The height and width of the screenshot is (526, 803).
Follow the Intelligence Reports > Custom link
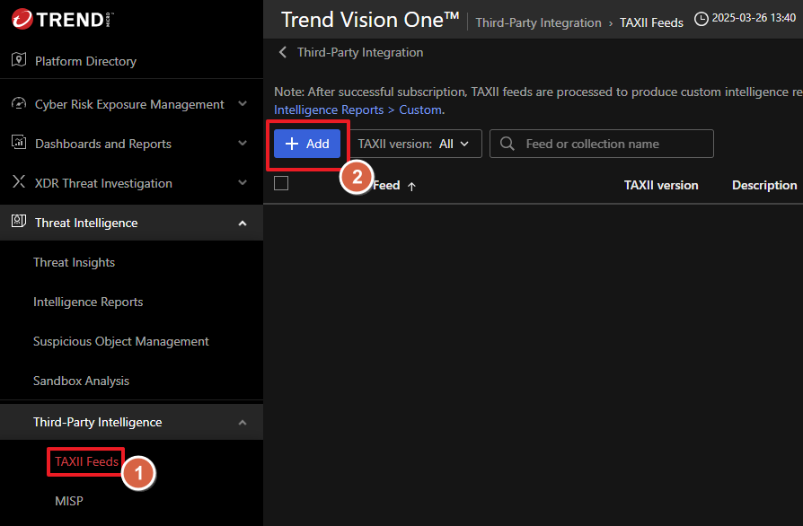(x=357, y=110)
